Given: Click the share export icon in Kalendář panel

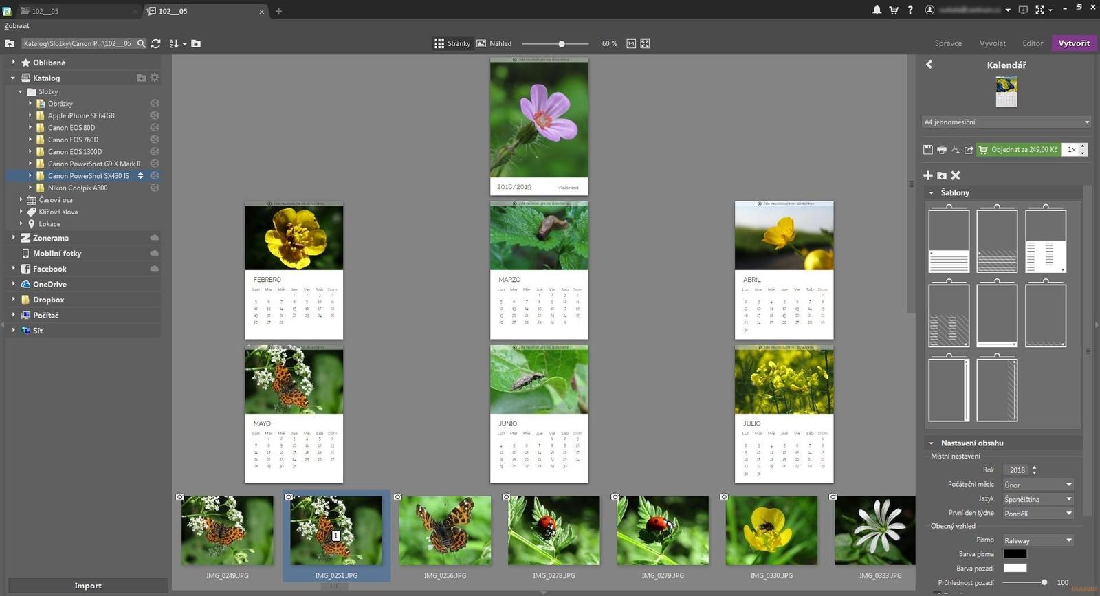Looking at the screenshot, I should coord(969,150).
